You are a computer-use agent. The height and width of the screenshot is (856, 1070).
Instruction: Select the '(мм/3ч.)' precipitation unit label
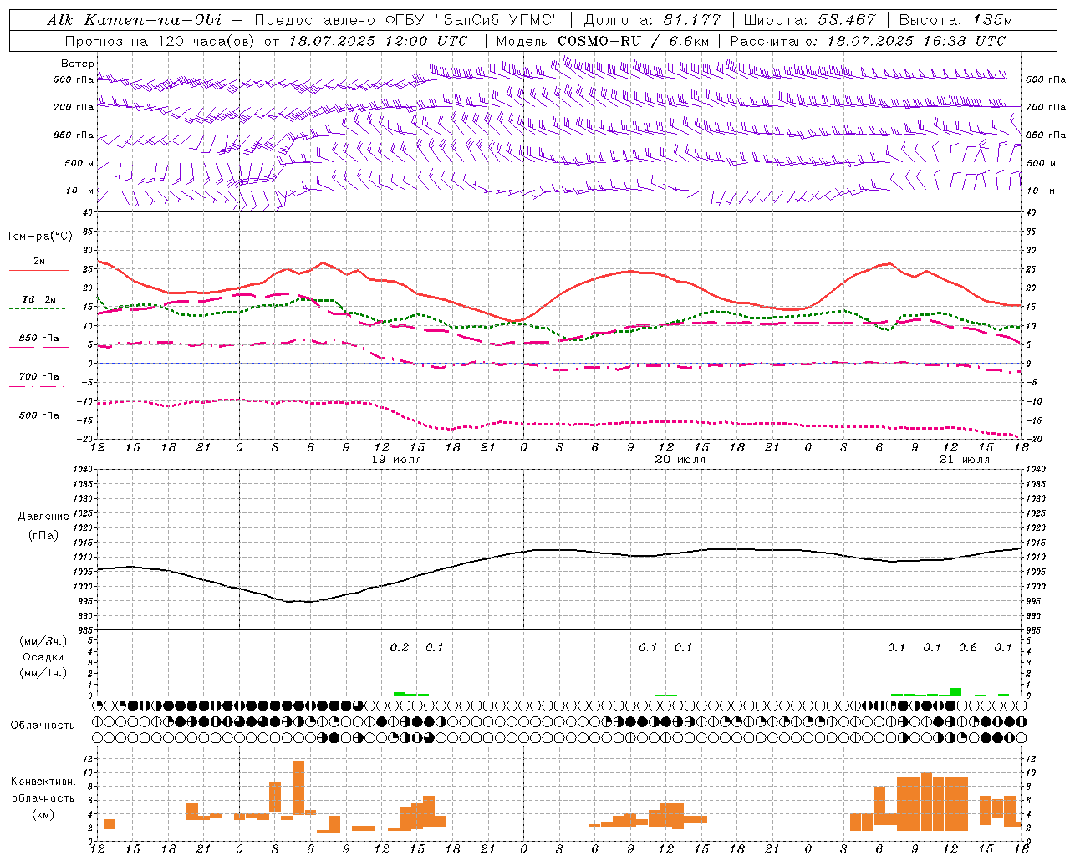[x=43, y=641]
